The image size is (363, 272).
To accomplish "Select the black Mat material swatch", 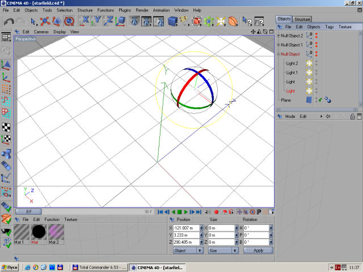I will click(39, 231).
